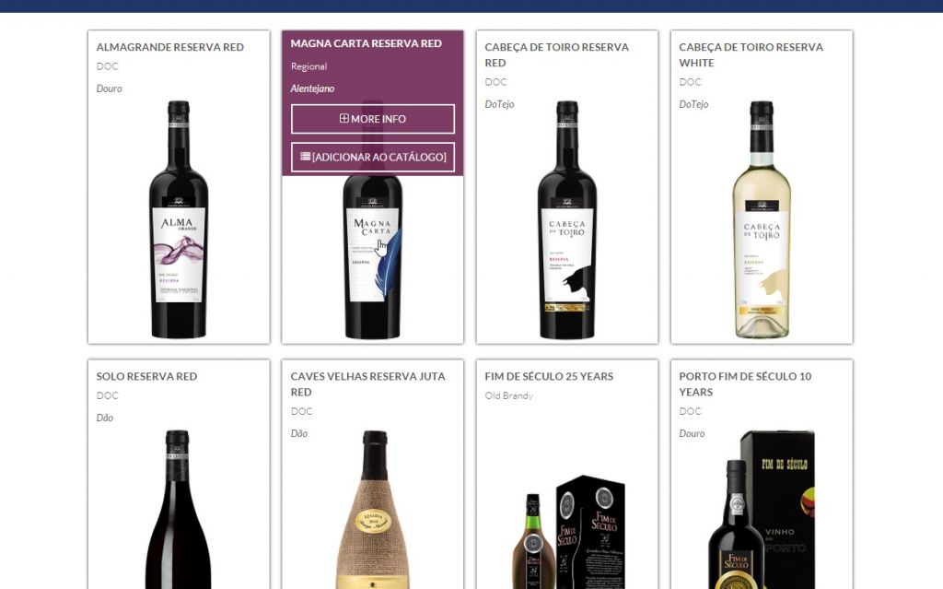Image resolution: width=943 pixels, height=589 pixels.
Task: Open the Cabeça de Toiro Reserva Red title
Action: coord(557,54)
